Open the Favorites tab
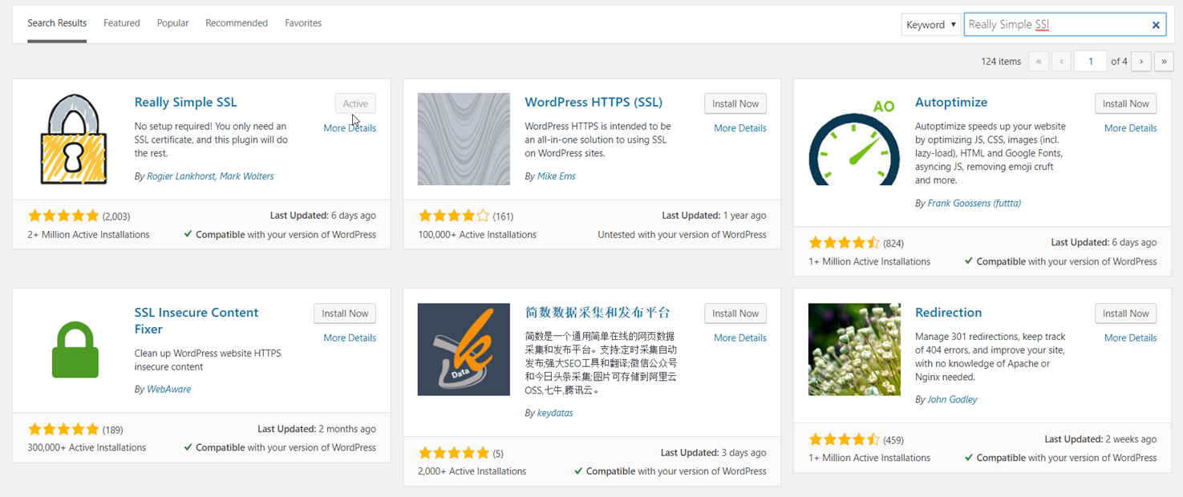 tap(303, 23)
